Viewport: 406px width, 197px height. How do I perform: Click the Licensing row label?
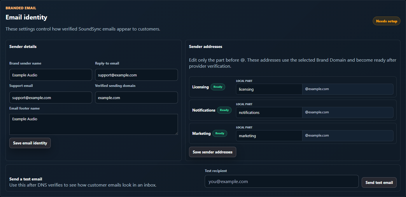200,87
